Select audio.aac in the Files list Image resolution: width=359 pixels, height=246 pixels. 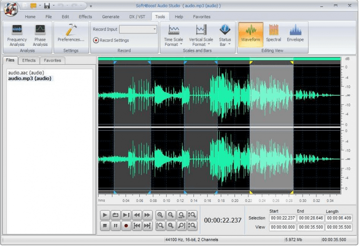pos(26,73)
